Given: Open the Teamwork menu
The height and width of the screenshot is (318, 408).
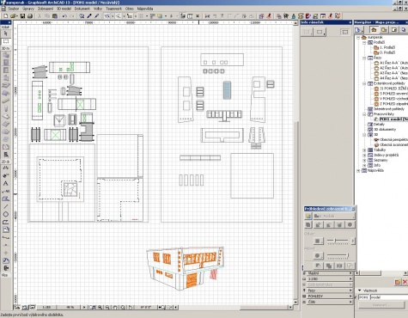Looking at the screenshot, I should coord(113,9).
